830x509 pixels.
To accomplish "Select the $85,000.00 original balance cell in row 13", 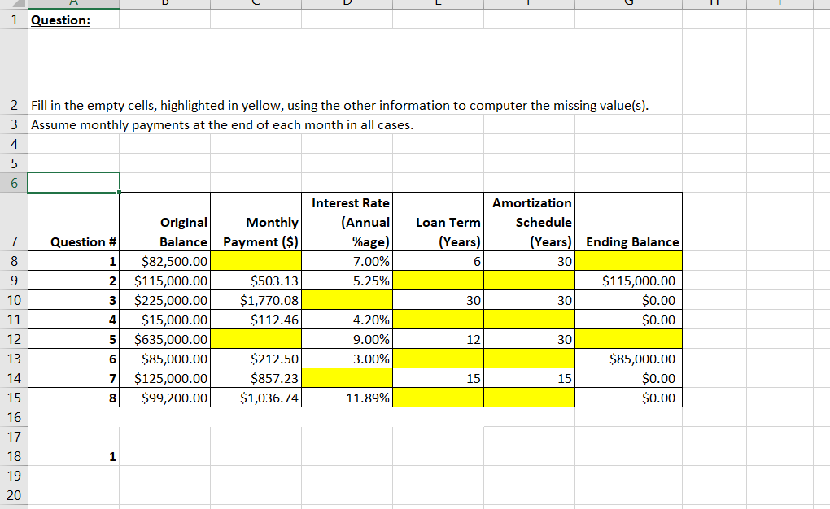I will point(164,359).
